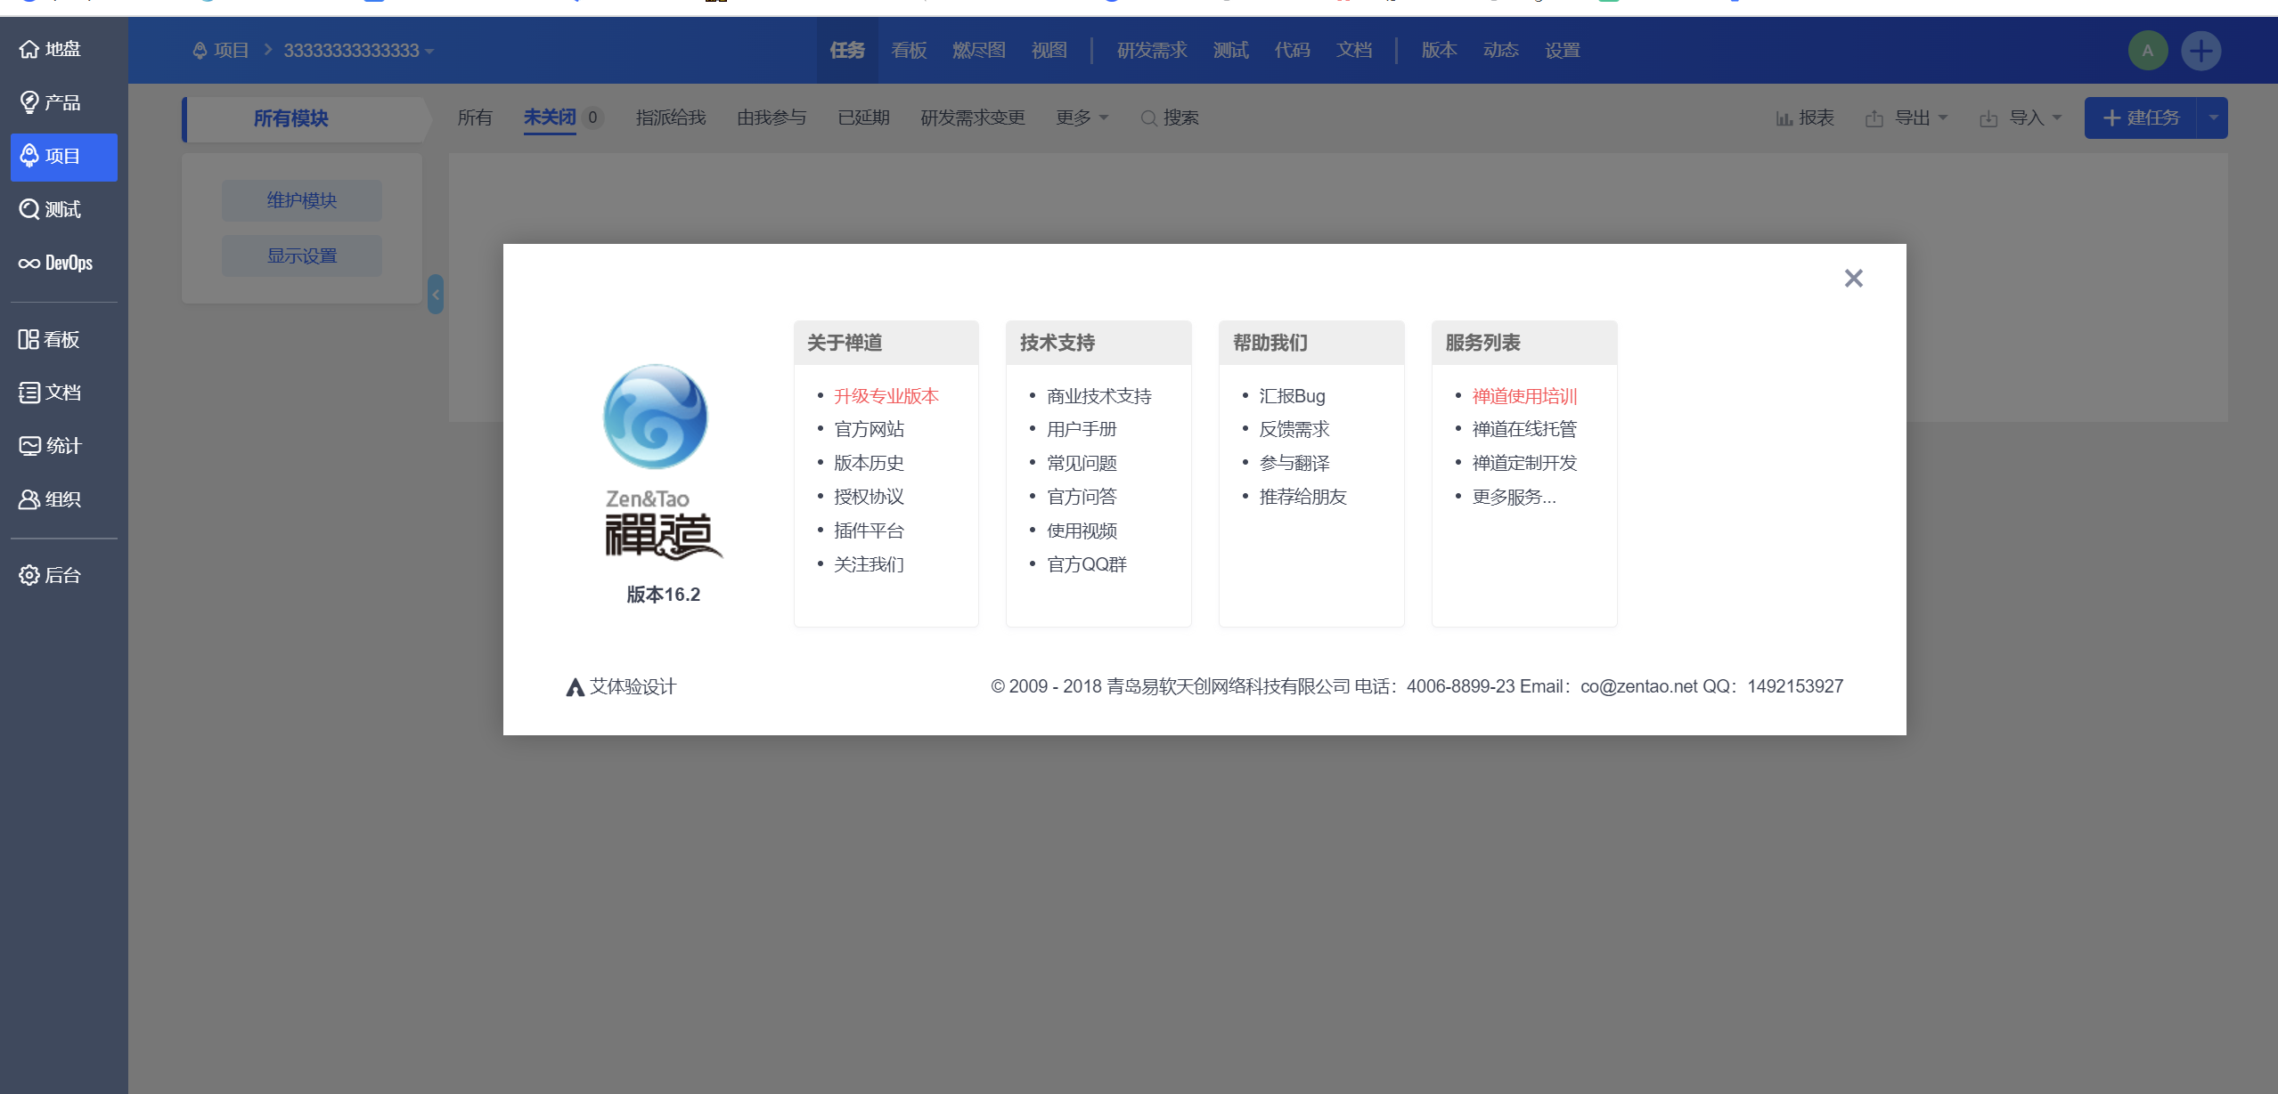This screenshot has height=1094, width=2278.
Task: Close the About ZenTao dialog
Action: coord(1853,279)
